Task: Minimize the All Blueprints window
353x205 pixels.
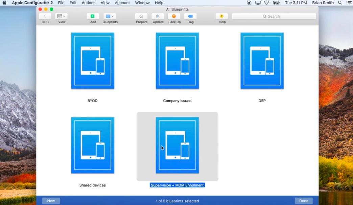Action: coord(46,9)
